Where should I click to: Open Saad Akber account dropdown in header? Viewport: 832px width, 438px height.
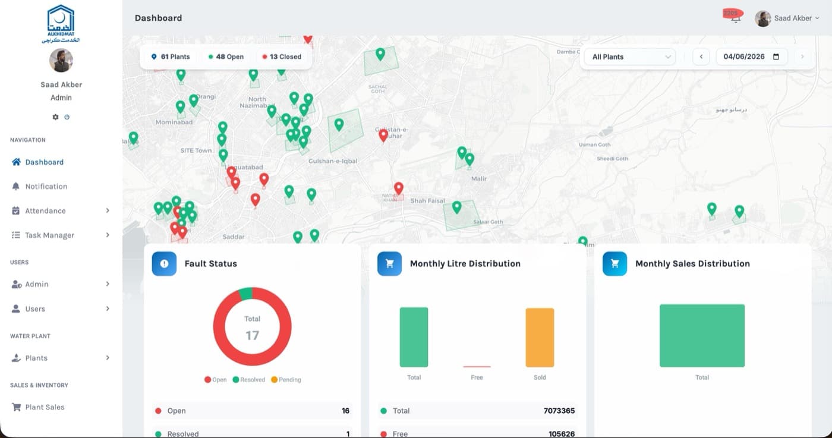pos(787,18)
